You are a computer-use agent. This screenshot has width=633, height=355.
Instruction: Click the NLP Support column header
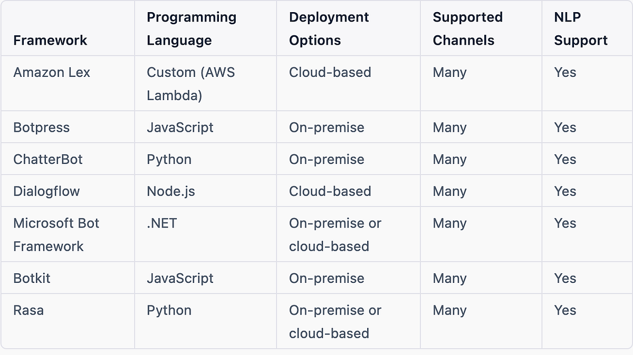point(580,28)
